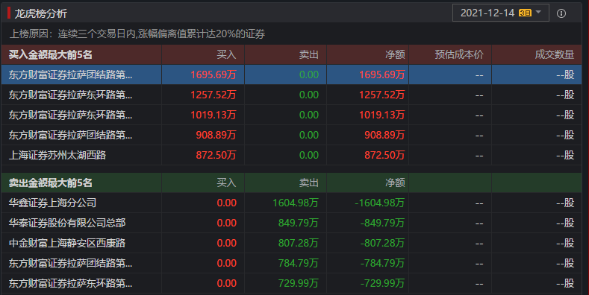Click the 849.79万 sell amount for 华泰证券
Viewport: 589px width, 295px height.
(299, 223)
